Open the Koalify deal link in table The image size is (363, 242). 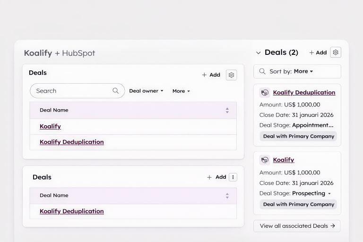[x=50, y=127]
